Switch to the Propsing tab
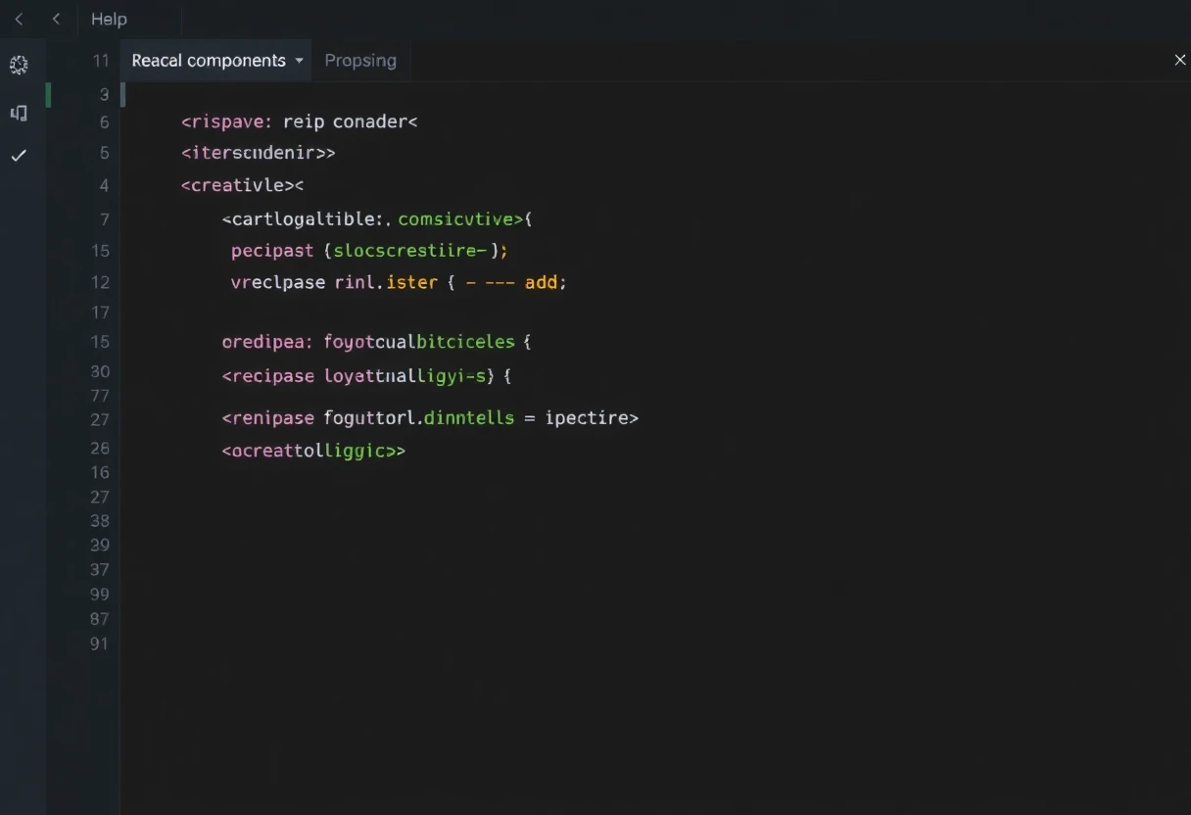Image resolution: width=1191 pixels, height=815 pixels. [x=360, y=61]
